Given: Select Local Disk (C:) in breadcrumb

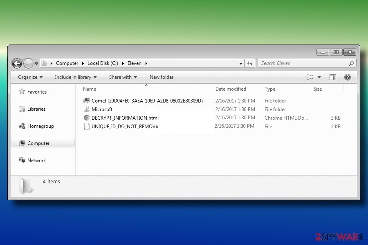Looking at the screenshot, I should (103, 63).
